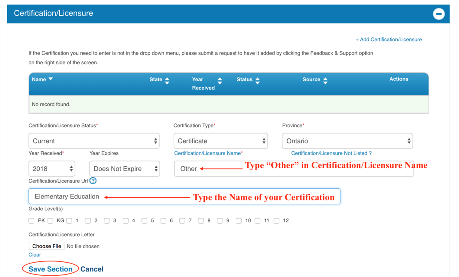This screenshot has width=459, height=277.
Task: Click the No file chosen text
Action: click(x=83, y=246)
